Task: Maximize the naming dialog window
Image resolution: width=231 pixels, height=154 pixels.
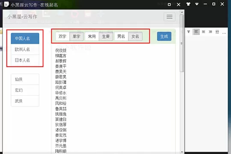Action: (x=169, y=5)
